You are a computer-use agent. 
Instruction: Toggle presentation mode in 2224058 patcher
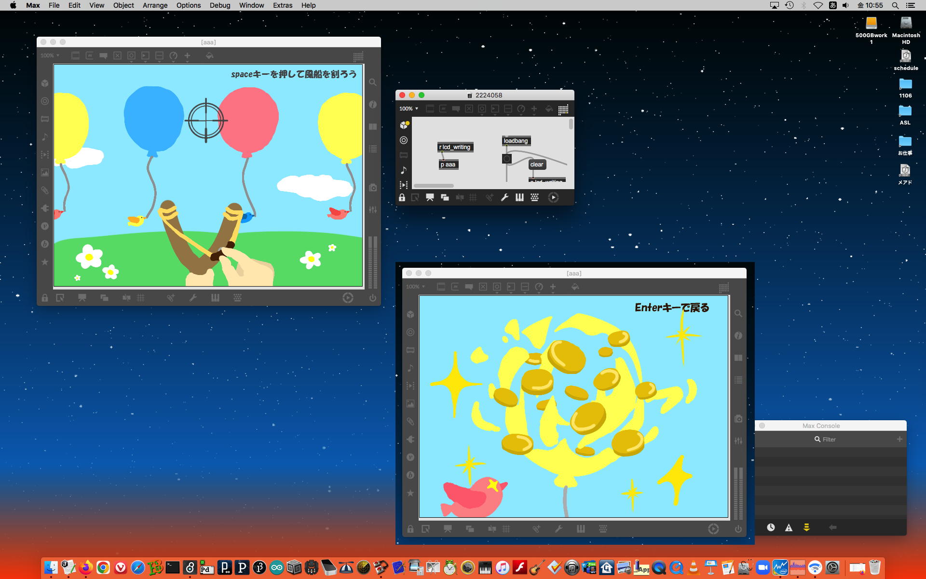click(x=430, y=197)
